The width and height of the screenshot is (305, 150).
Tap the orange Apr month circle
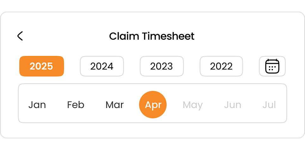[153, 104]
